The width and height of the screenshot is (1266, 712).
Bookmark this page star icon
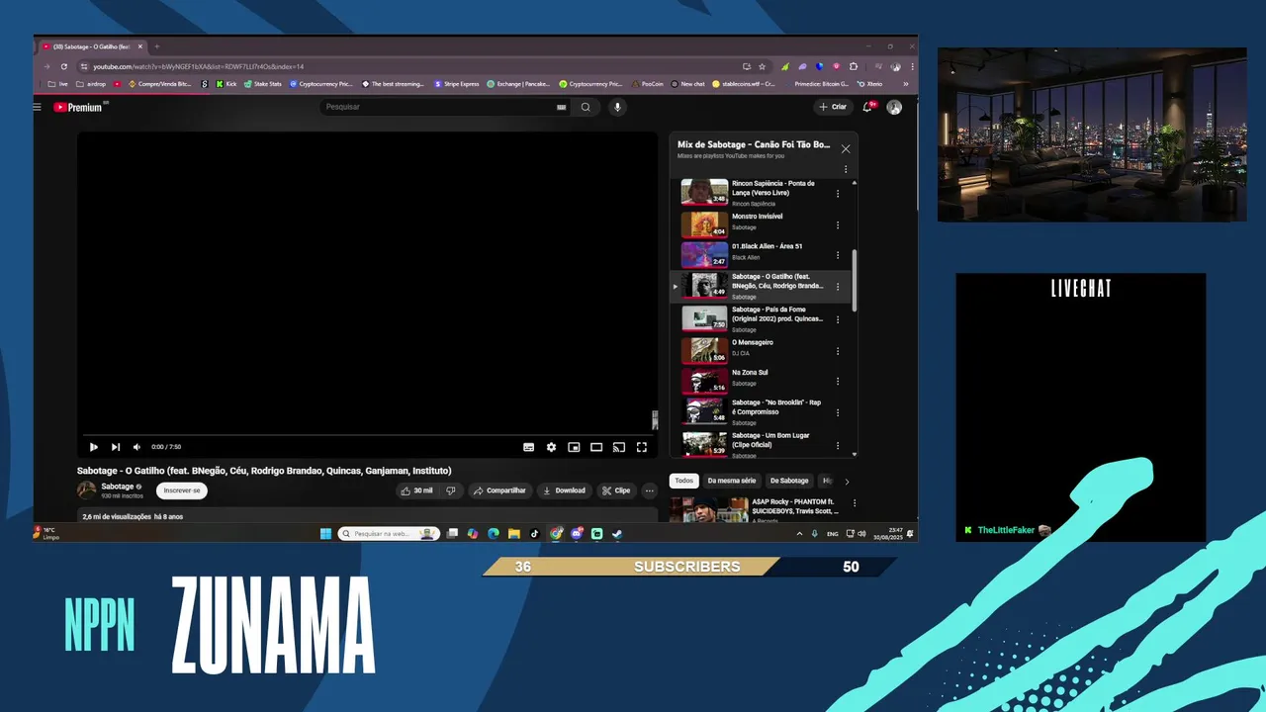762,66
